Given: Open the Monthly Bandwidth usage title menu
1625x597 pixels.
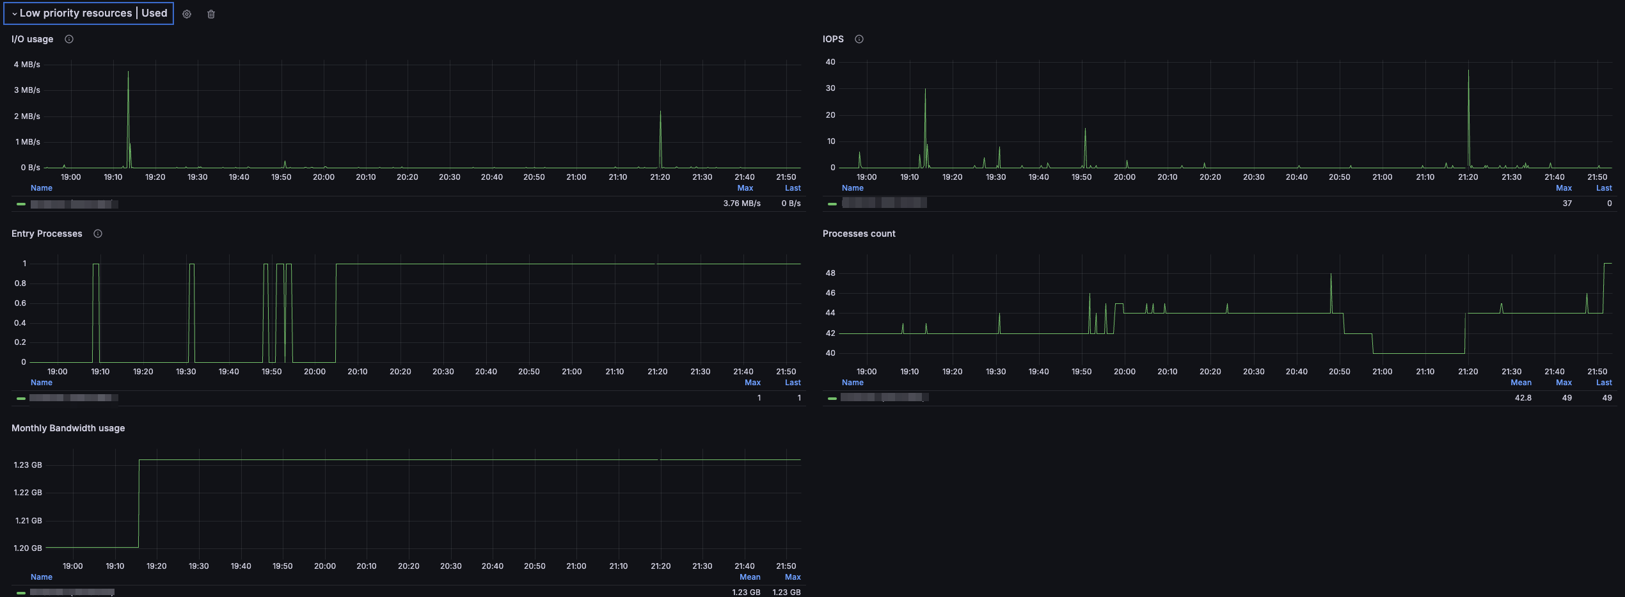Looking at the screenshot, I should click(68, 428).
